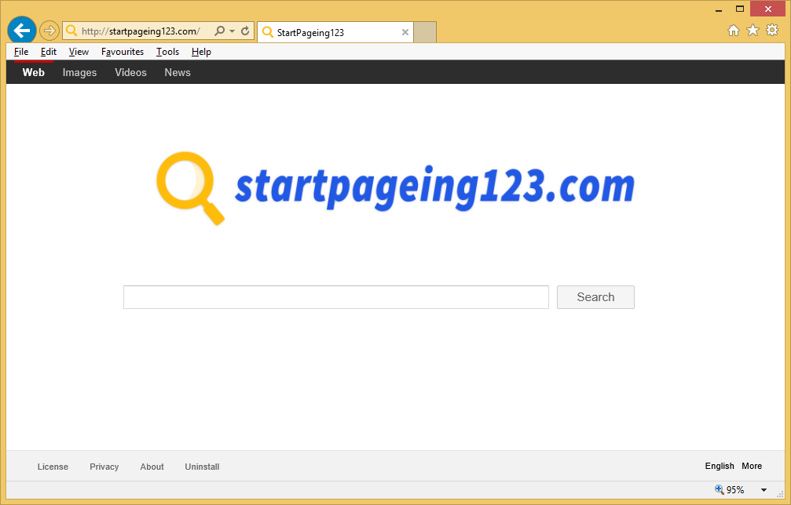Switch to the Videos search tab
This screenshot has height=505, width=791.
130,72
